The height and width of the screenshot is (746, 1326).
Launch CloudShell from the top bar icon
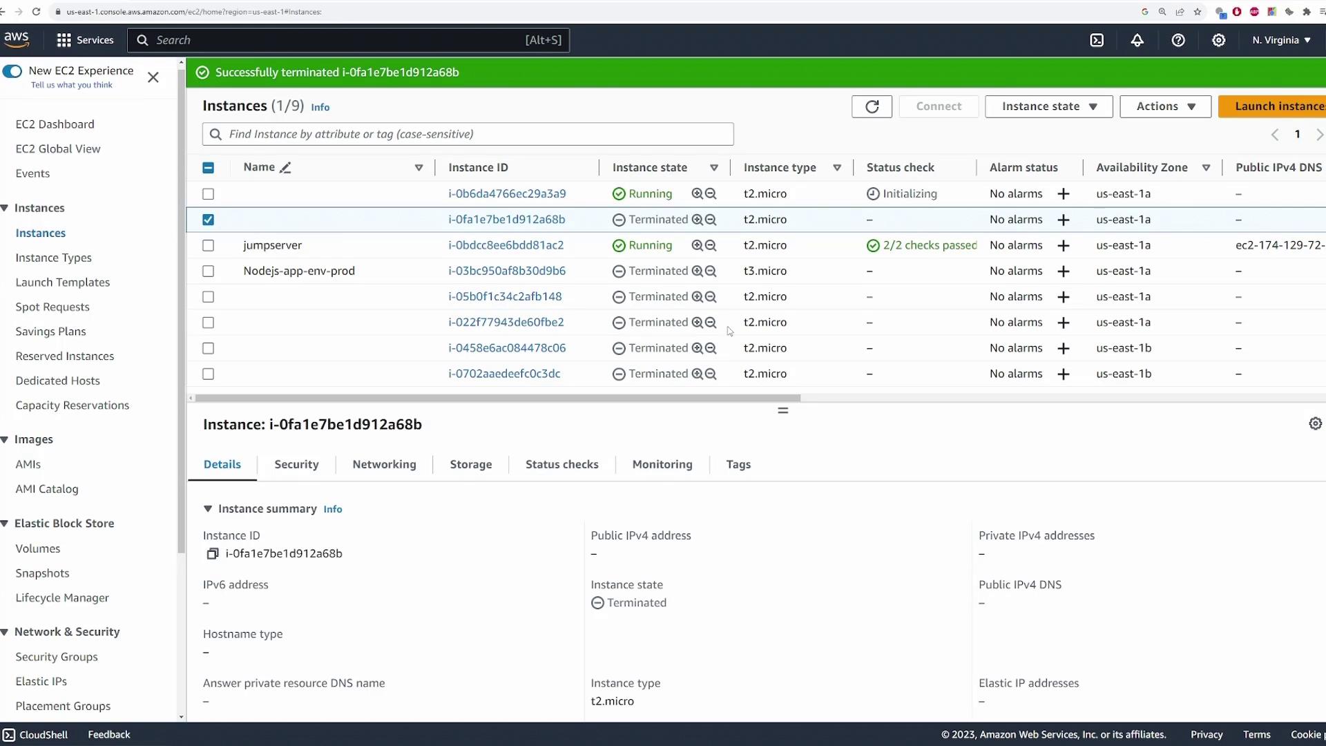(x=1097, y=40)
